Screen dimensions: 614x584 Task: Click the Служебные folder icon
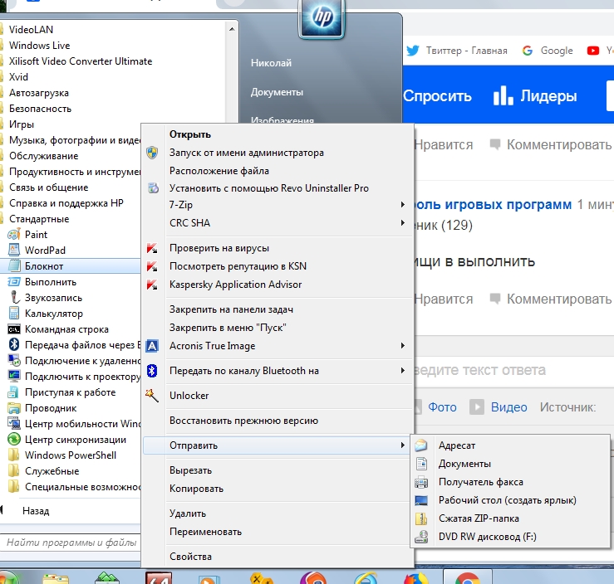click(13, 470)
